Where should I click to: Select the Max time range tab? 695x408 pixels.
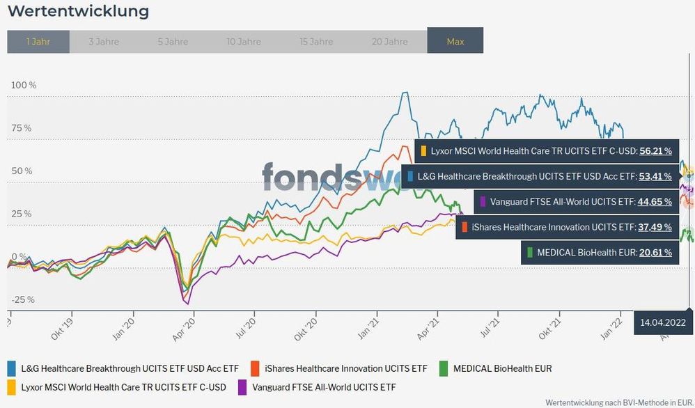click(x=455, y=42)
